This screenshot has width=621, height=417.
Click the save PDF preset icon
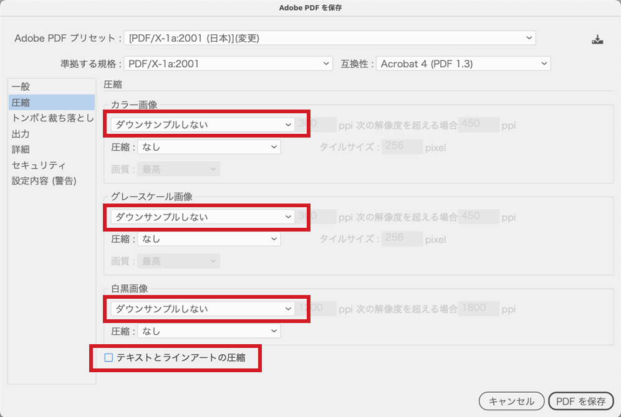(x=598, y=38)
